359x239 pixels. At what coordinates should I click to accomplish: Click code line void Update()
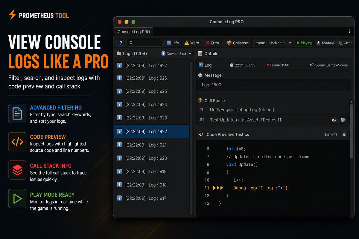(242, 164)
